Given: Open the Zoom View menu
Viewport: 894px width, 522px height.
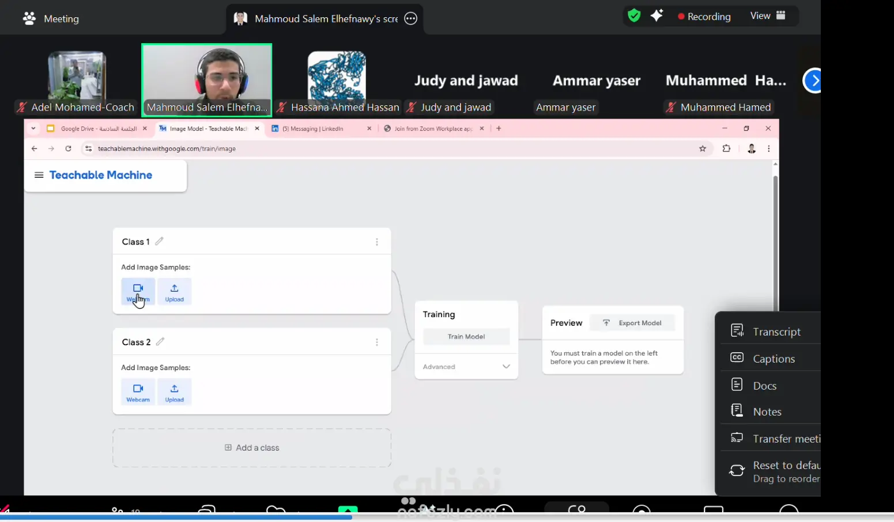Looking at the screenshot, I should [768, 16].
